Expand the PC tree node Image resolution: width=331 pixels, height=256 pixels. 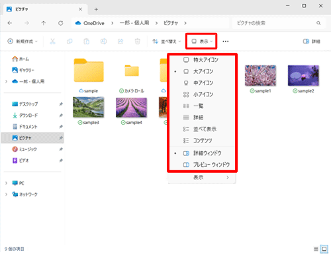pyautogui.click(x=6, y=183)
